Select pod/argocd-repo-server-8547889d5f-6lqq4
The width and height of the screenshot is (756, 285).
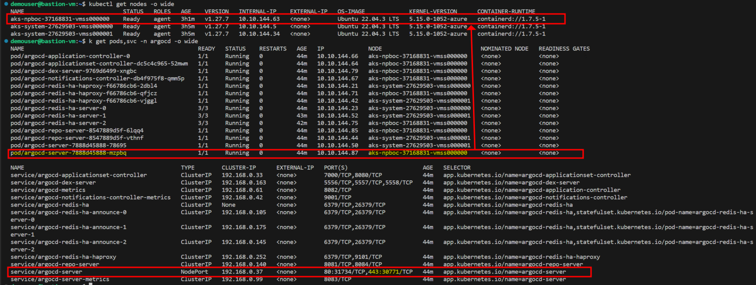77,131
